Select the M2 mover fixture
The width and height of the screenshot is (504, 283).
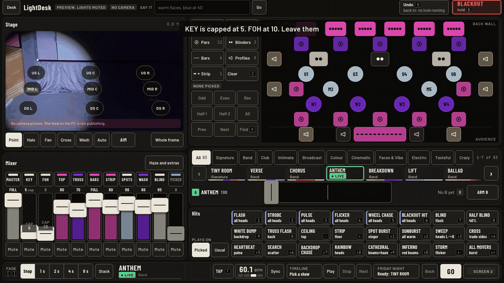point(330,89)
